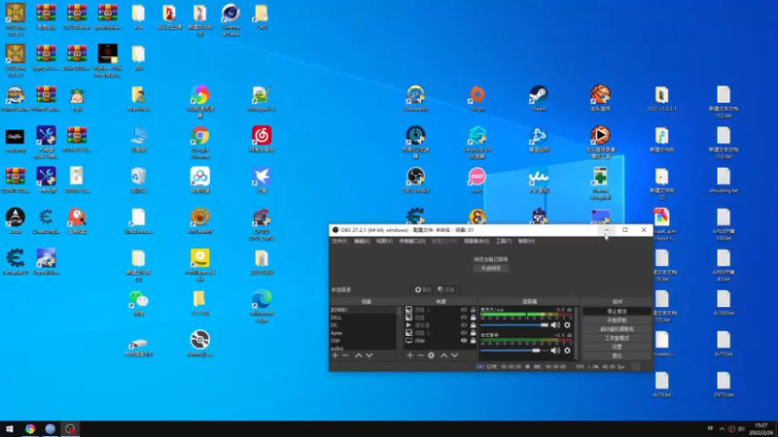
Task: Select the osu! desktop shortcut
Action: click(x=477, y=181)
